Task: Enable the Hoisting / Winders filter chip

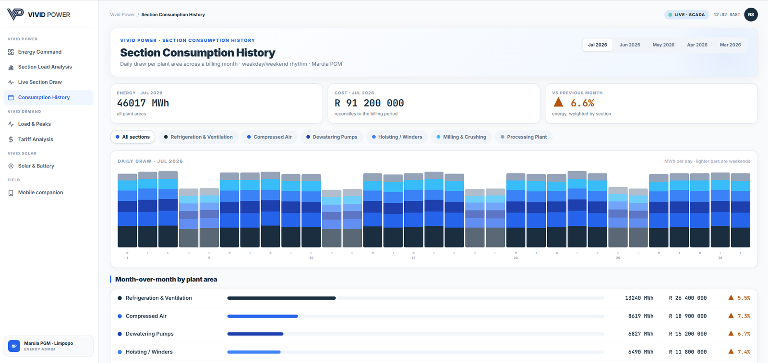Action: tap(397, 137)
